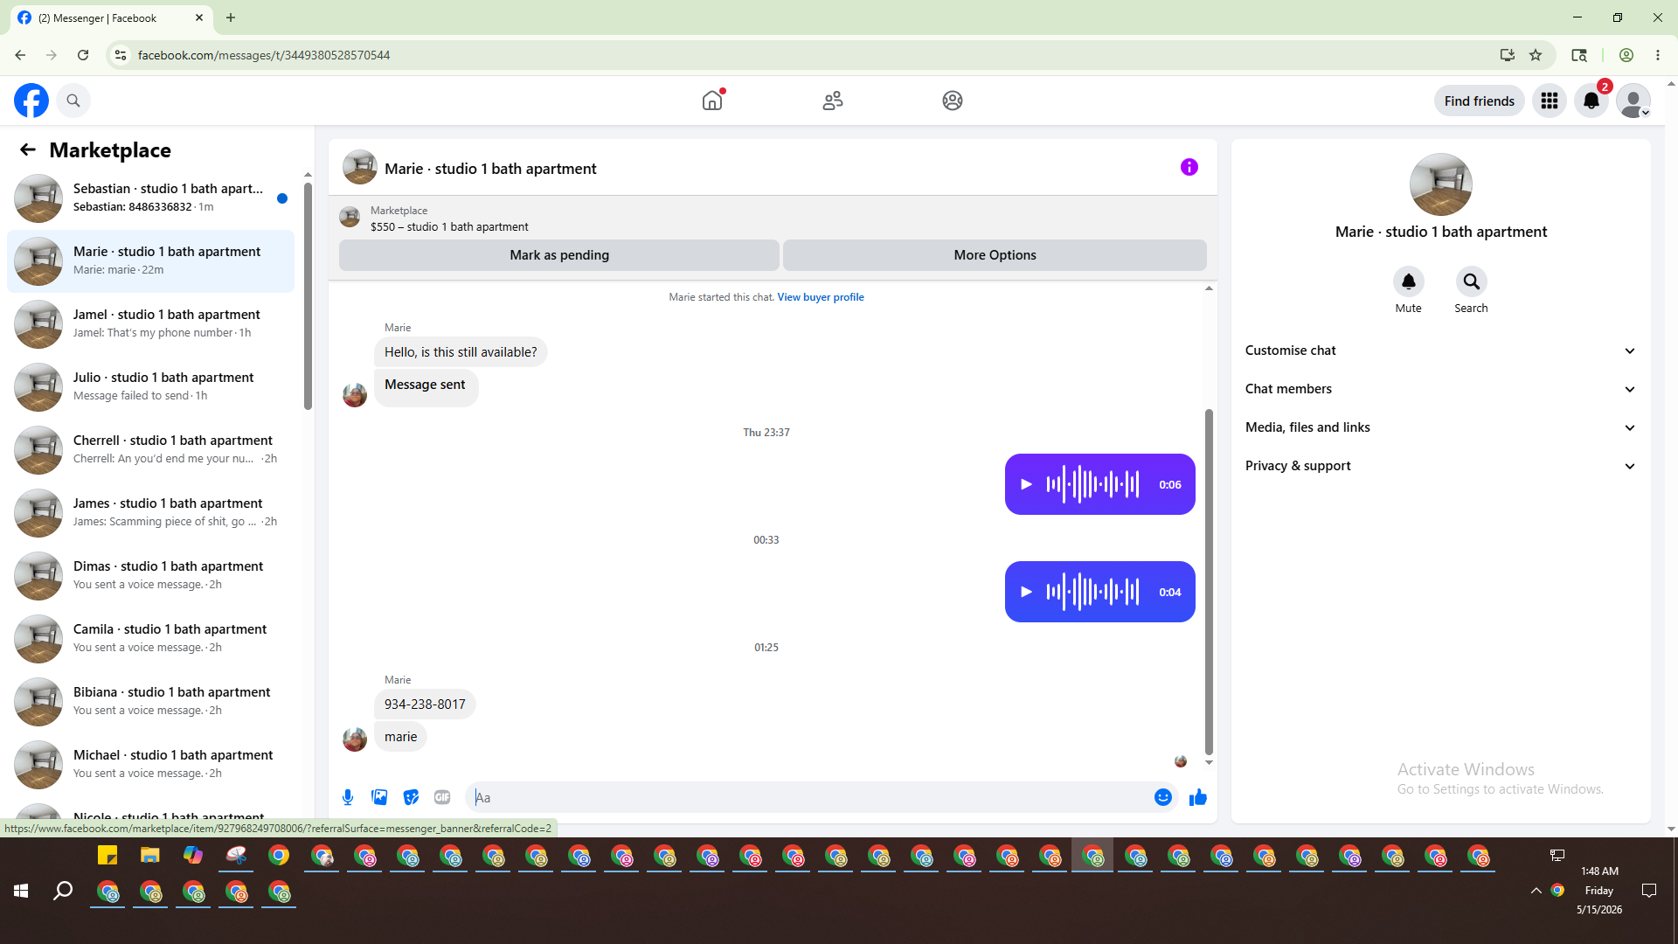Expand the Customise chat section
1678x944 pixels.
tap(1441, 351)
